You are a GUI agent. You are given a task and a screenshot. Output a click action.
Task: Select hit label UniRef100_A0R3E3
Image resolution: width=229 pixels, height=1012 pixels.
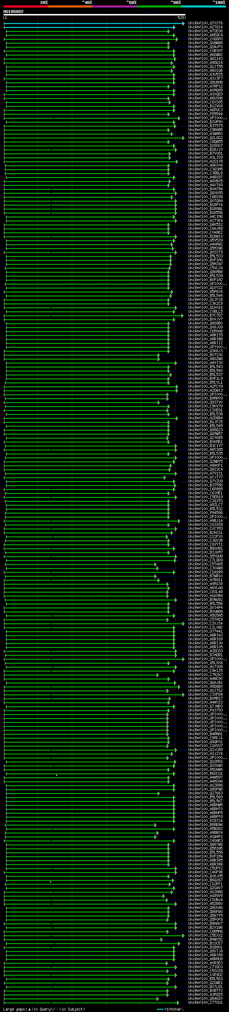[x=205, y=963]
